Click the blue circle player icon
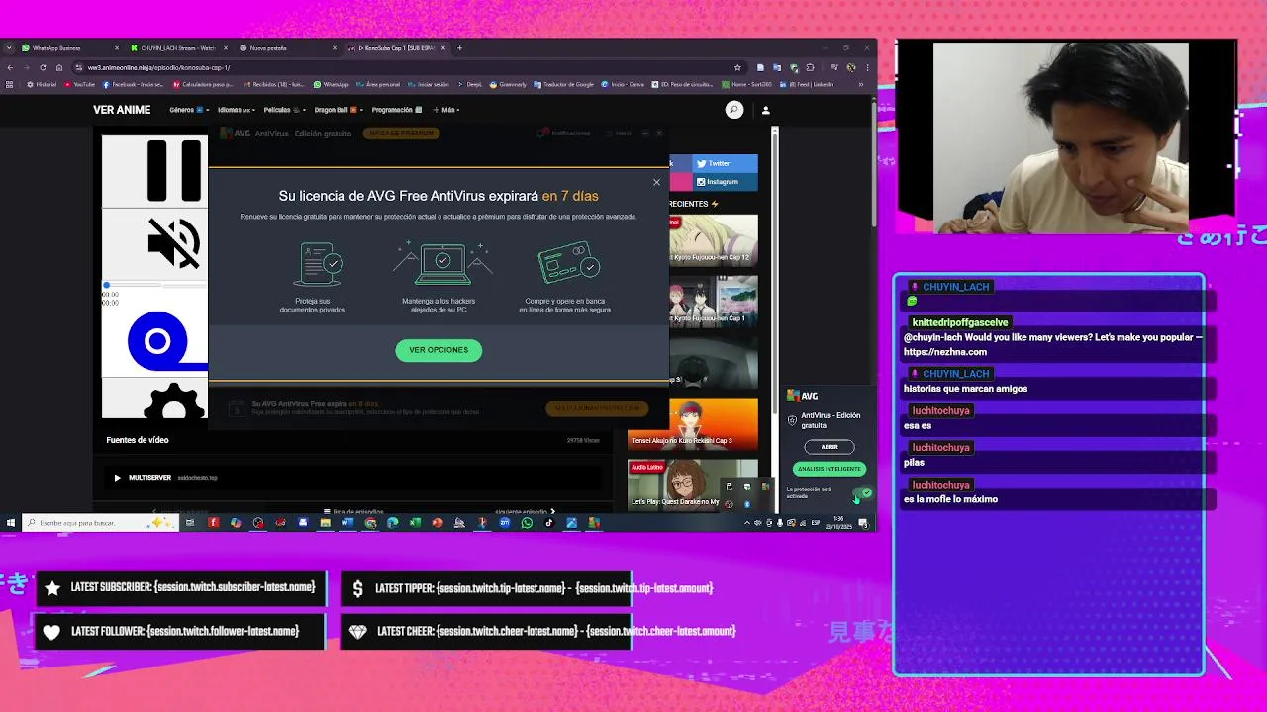 (157, 341)
